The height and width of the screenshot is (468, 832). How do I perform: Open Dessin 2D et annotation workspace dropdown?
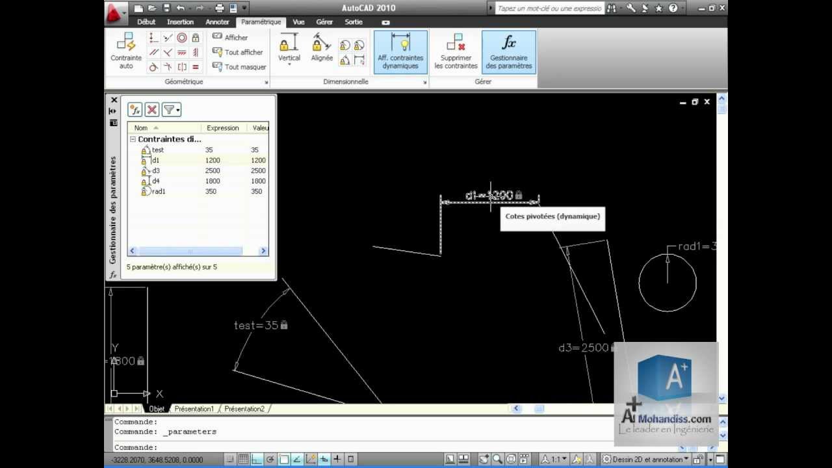point(645,460)
